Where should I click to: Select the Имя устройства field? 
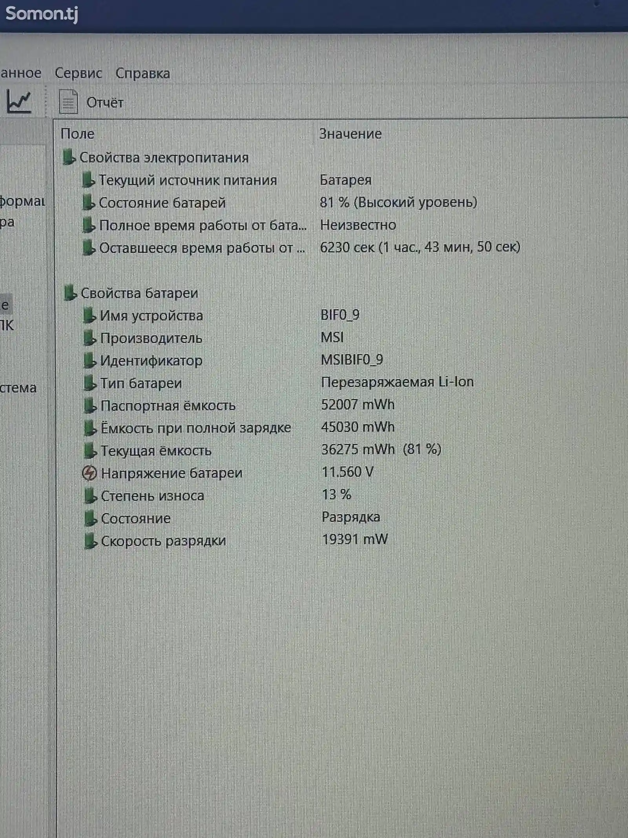point(151,315)
